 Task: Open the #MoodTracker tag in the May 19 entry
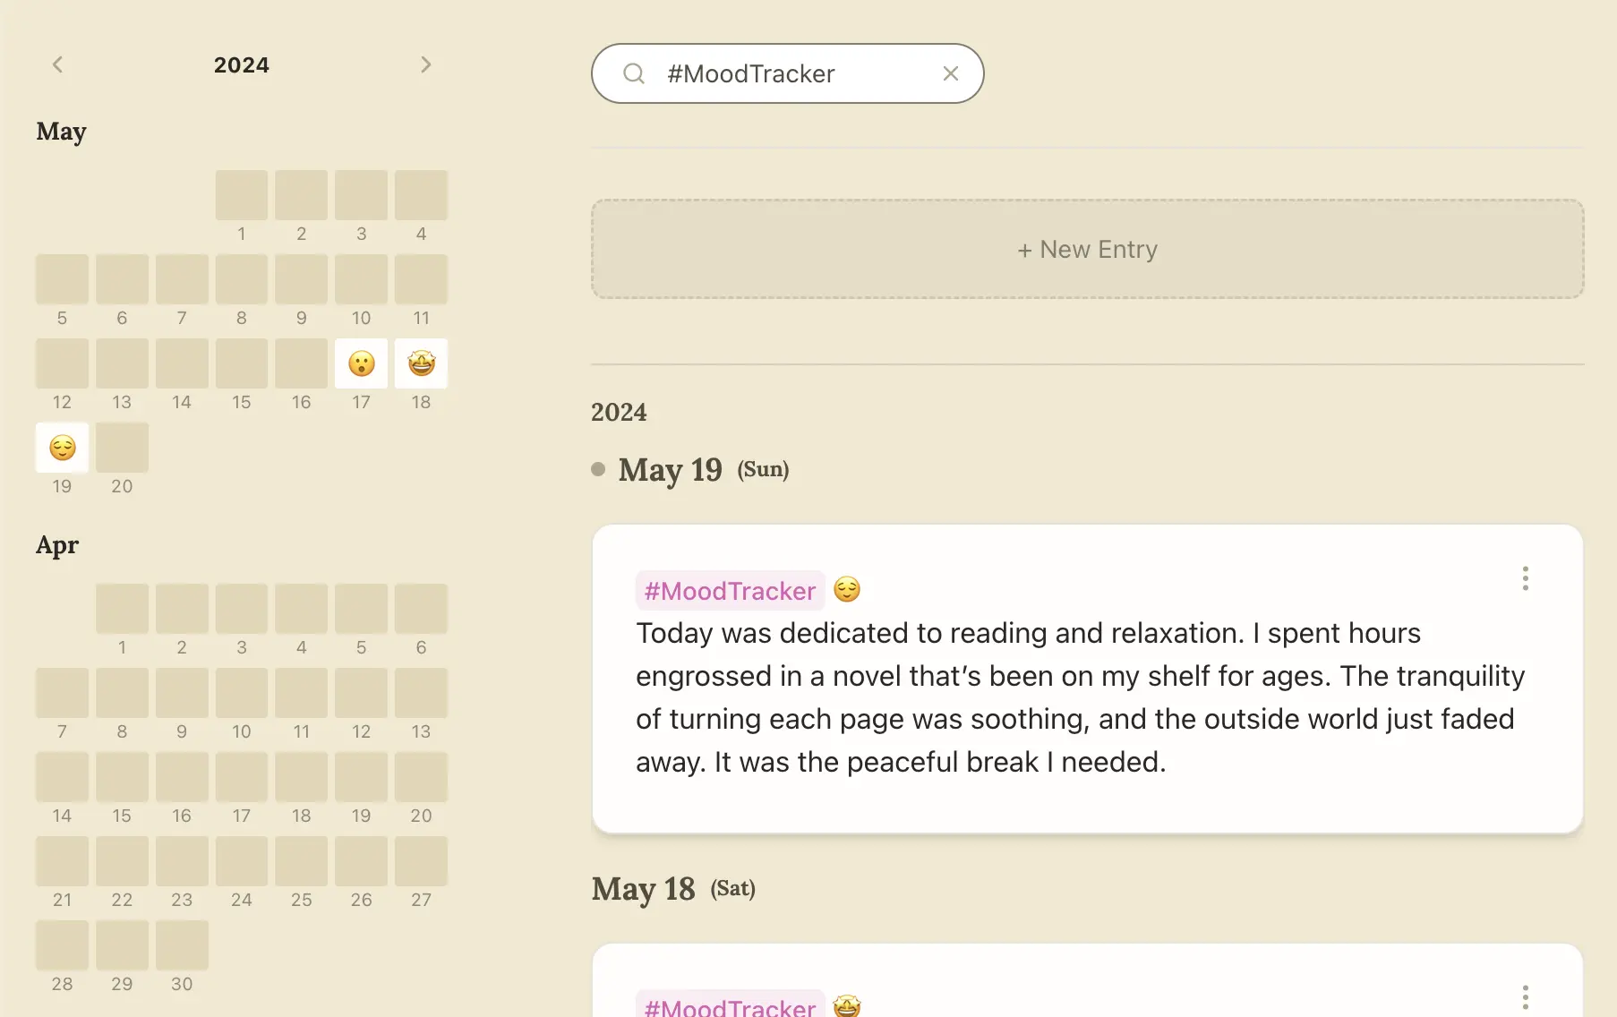click(x=729, y=590)
